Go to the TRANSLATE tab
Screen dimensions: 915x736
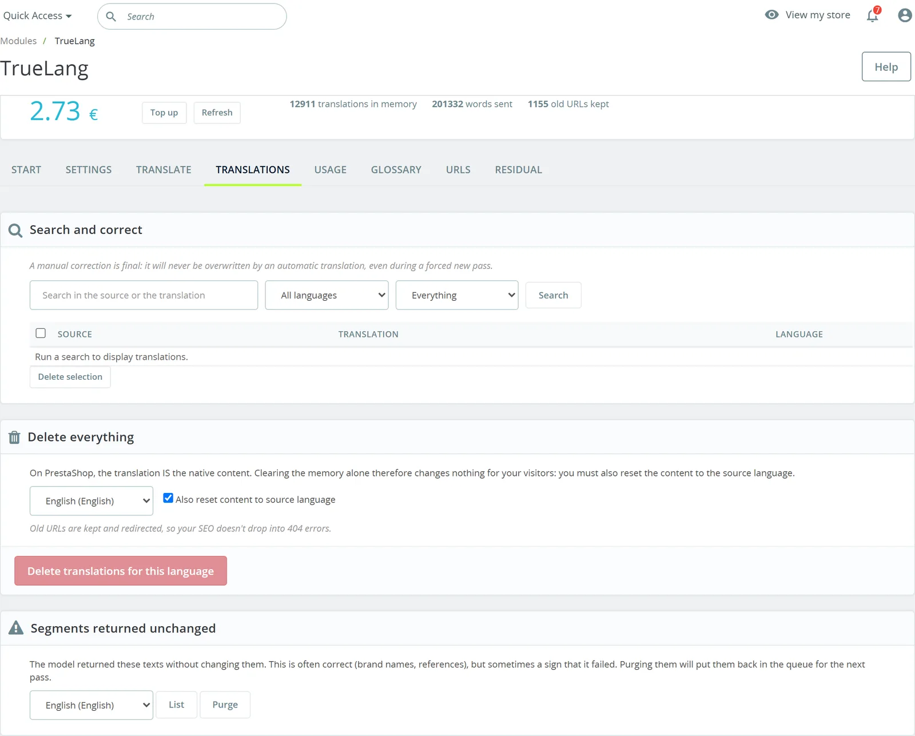[164, 170]
